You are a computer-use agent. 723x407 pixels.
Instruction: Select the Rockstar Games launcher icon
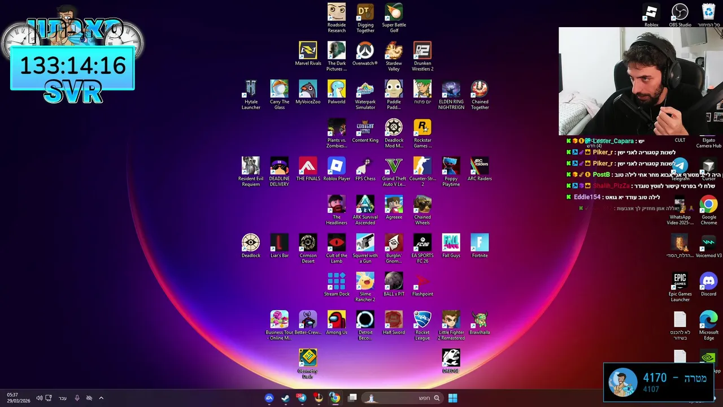[x=423, y=133]
